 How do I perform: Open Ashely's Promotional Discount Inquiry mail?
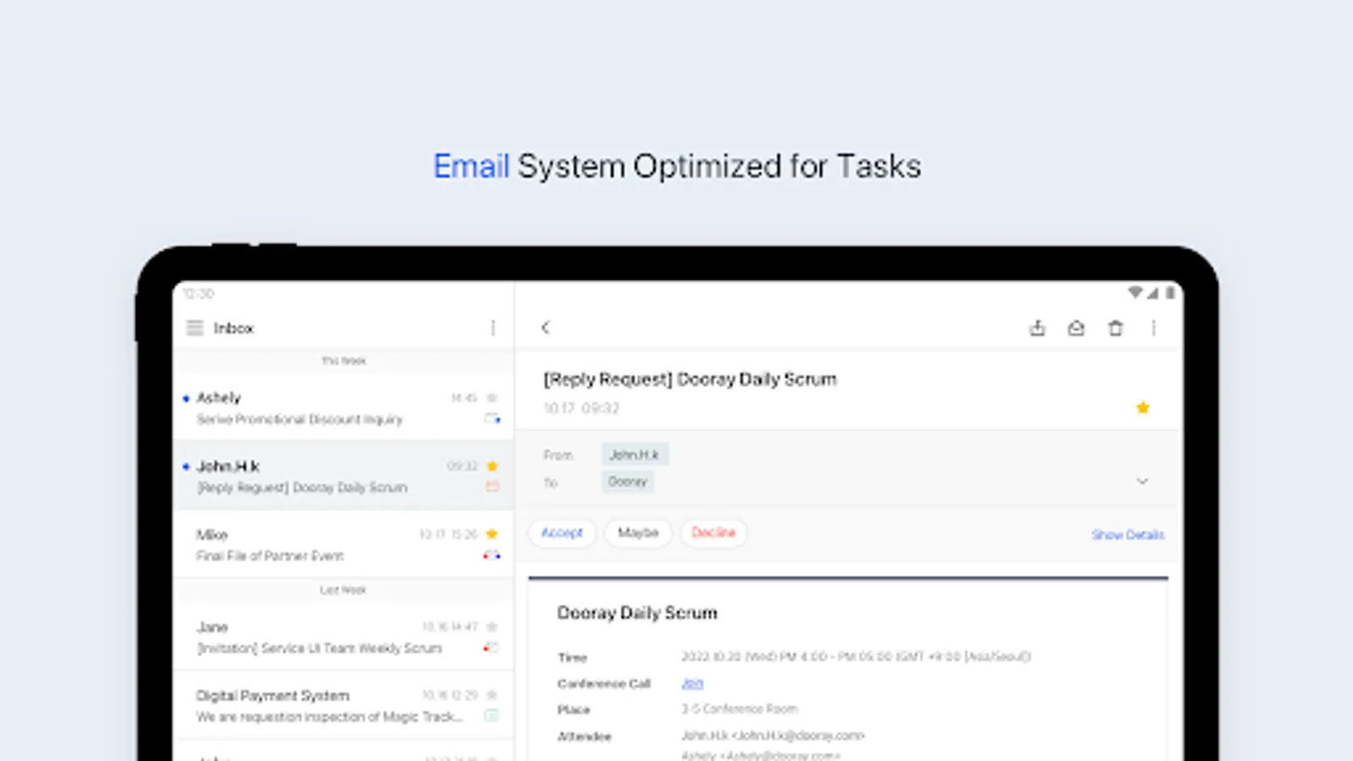(x=343, y=408)
